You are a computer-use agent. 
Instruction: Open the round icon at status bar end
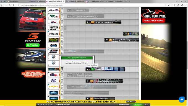(148, 105)
